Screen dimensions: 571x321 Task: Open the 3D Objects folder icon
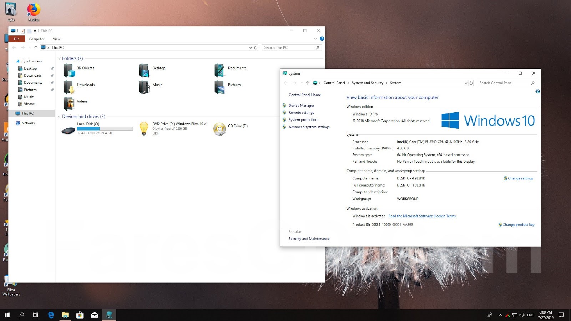pyautogui.click(x=70, y=71)
